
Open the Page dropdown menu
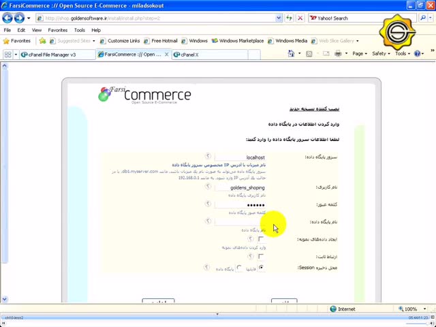click(x=360, y=53)
